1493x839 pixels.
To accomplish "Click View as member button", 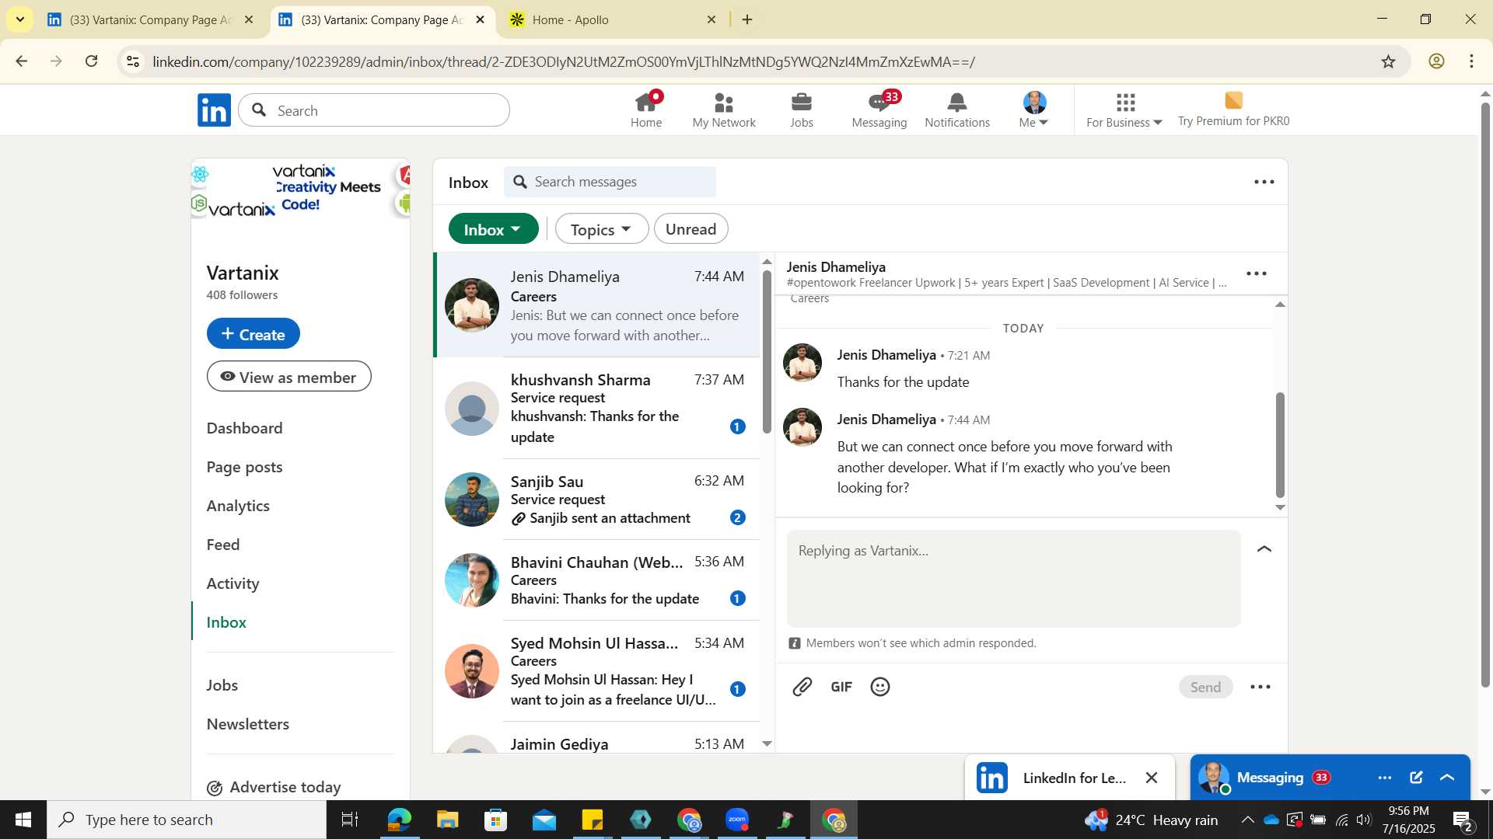I will click(289, 377).
